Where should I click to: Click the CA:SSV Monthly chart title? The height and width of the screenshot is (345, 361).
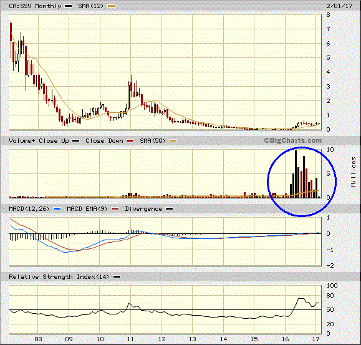click(35, 6)
